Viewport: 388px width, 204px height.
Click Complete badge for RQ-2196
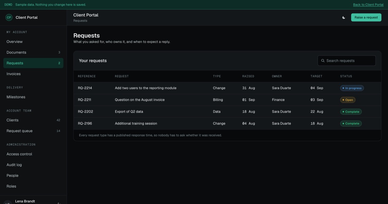pos(351,124)
